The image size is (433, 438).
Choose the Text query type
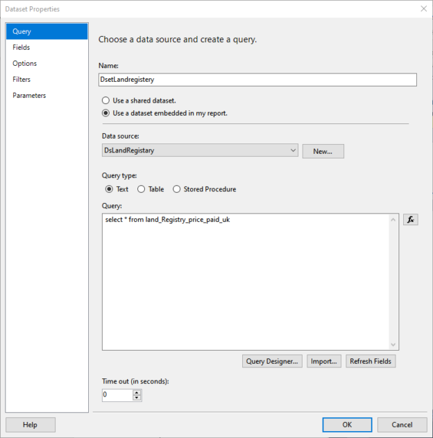coord(109,189)
